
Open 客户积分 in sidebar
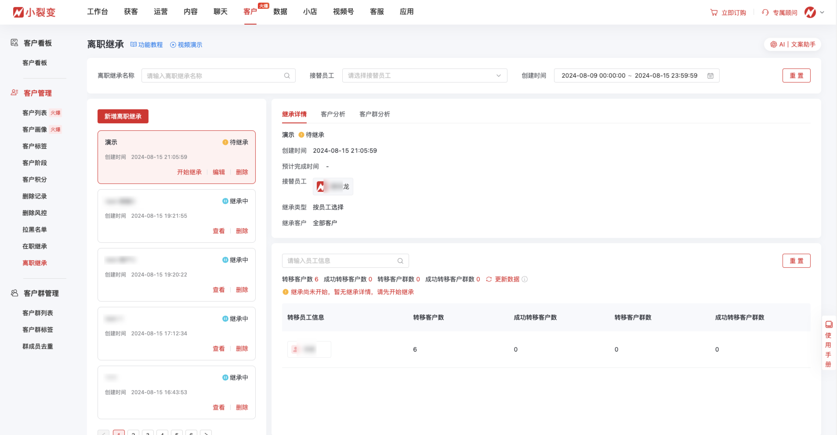[35, 180]
